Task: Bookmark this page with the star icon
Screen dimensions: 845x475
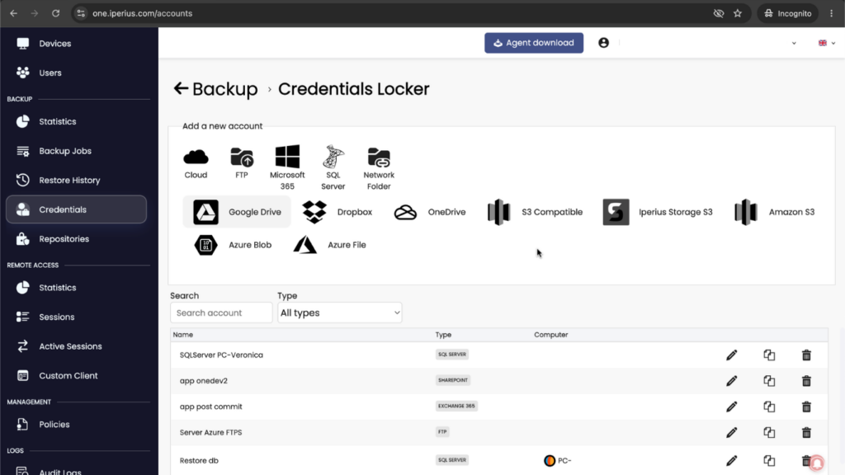Action: pyautogui.click(x=738, y=13)
